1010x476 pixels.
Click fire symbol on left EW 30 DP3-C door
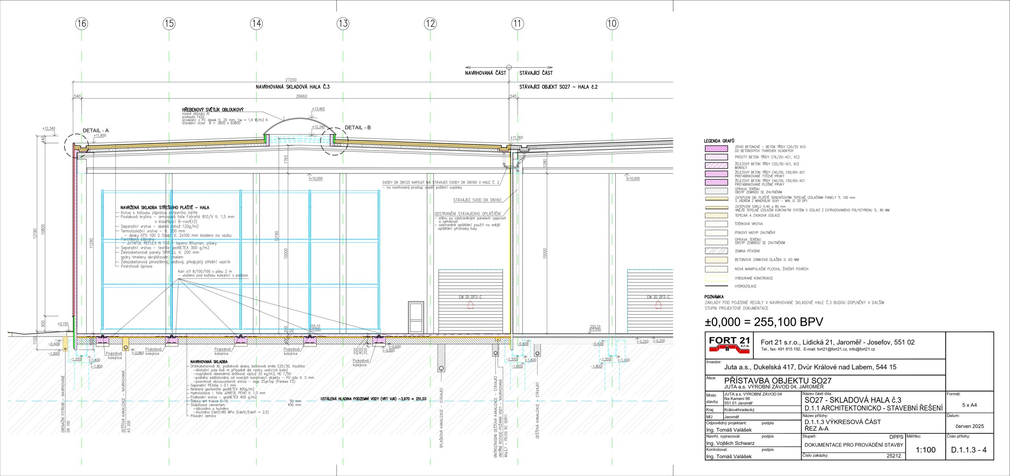click(470, 304)
